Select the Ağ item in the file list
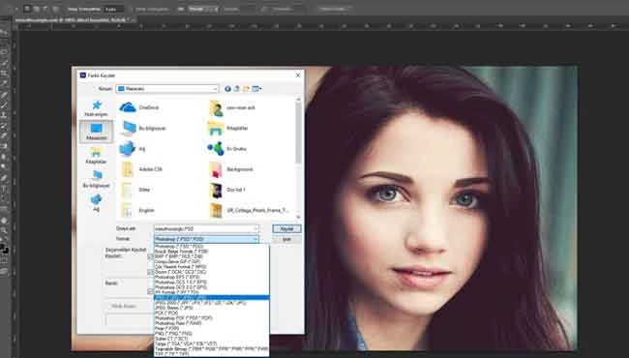This screenshot has height=358, width=629. pyautogui.click(x=133, y=149)
